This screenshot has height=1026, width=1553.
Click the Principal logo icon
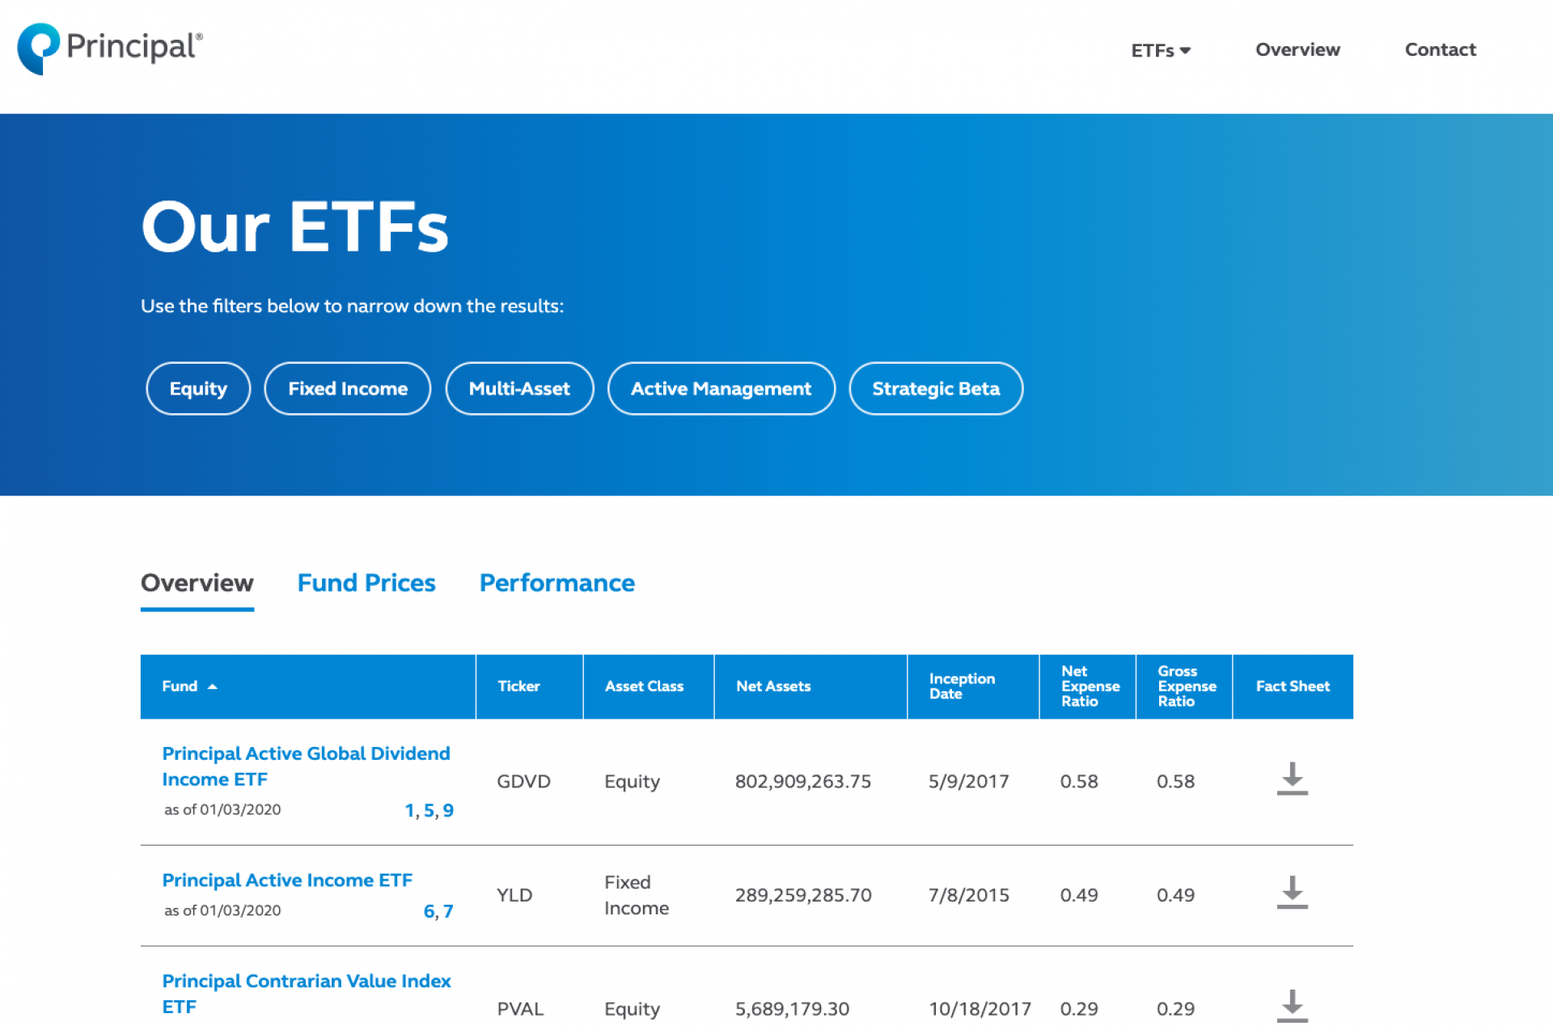coord(38,49)
